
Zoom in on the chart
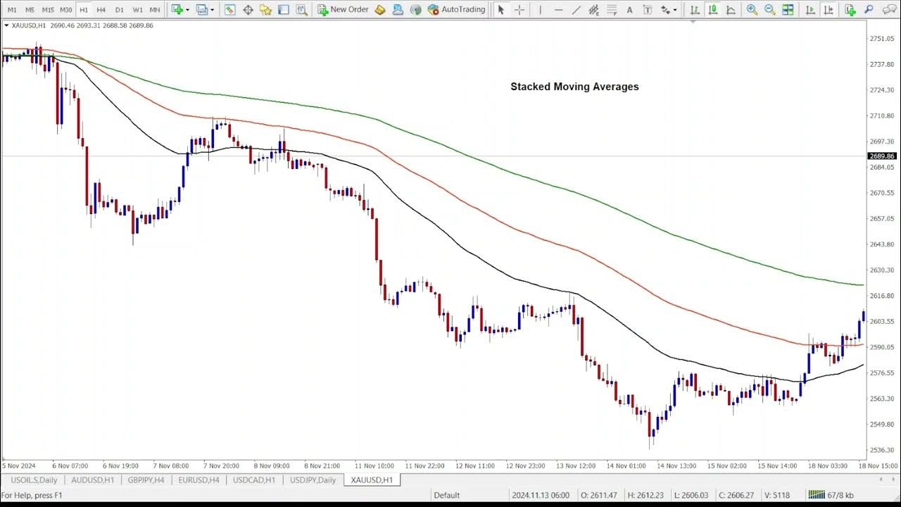(x=752, y=9)
